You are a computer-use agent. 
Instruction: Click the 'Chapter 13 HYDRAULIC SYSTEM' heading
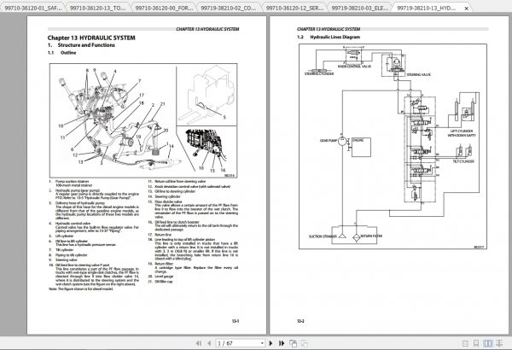91,38
